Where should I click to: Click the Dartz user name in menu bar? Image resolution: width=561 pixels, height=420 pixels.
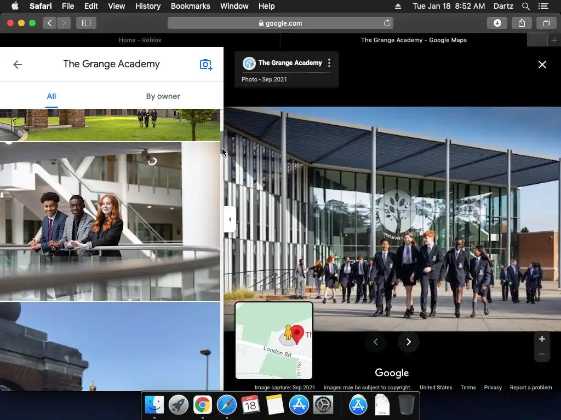click(x=503, y=6)
